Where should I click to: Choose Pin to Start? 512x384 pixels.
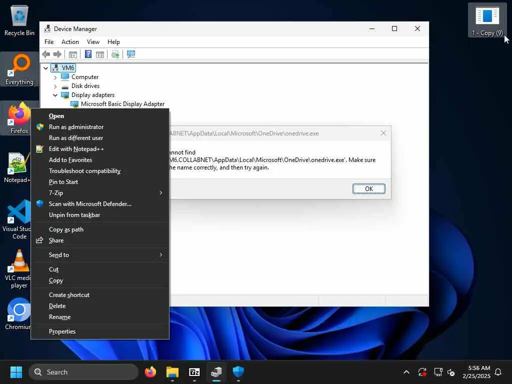coord(100,182)
